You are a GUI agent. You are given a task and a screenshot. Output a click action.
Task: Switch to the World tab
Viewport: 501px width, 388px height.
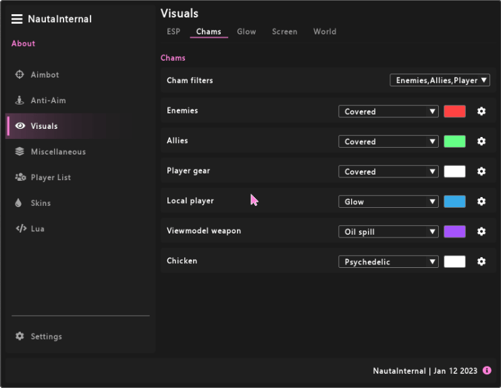(x=325, y=32)
